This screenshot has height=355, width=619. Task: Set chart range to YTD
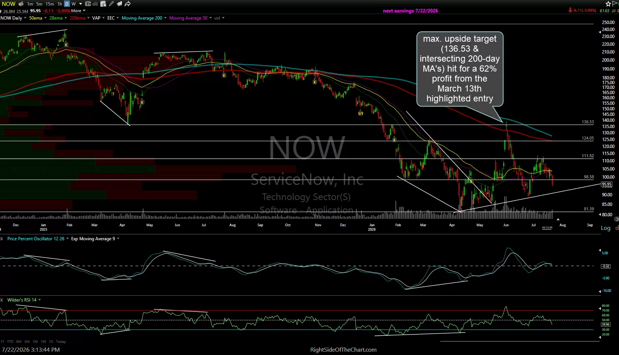[10, 342]
